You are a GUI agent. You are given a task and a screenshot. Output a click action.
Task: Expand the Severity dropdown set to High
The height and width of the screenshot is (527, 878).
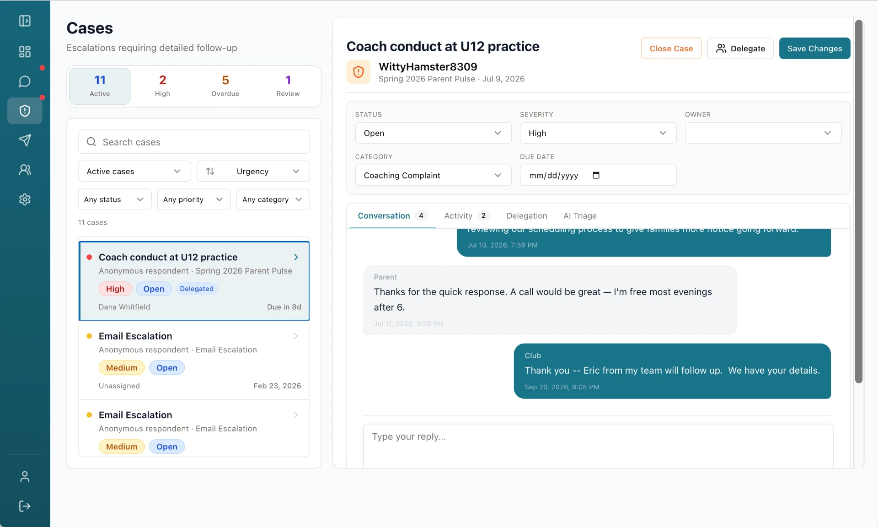coord(598,133)
